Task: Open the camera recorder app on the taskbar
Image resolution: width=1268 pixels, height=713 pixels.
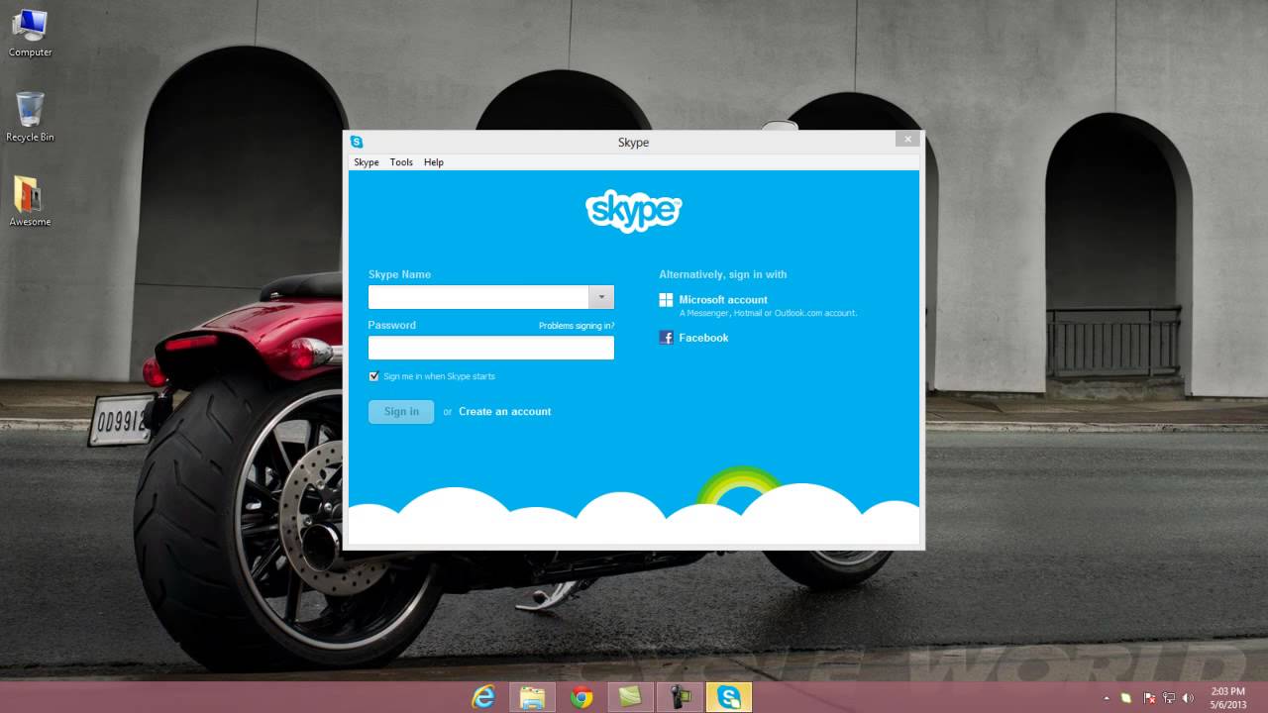Action: pyautogui.click(x=680, y=697)
